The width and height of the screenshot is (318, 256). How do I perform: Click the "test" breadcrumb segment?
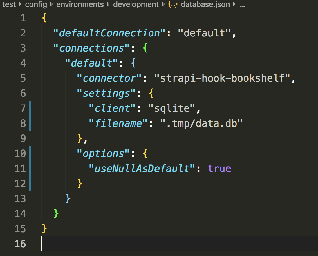tap(9, 4)
